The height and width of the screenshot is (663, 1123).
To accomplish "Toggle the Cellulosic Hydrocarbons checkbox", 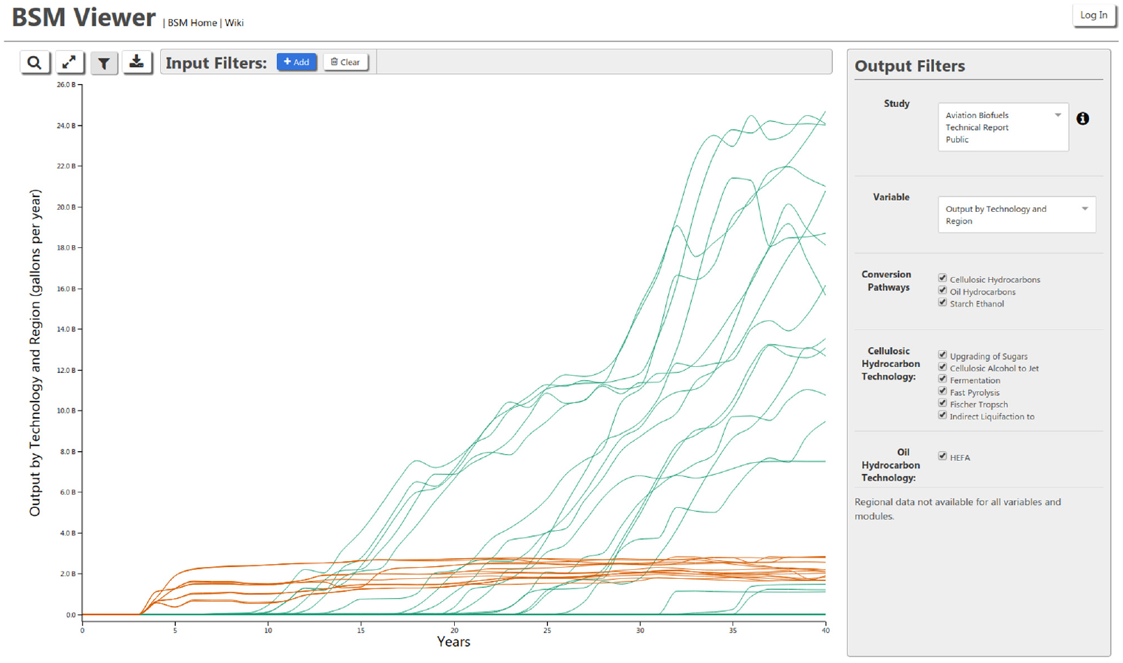I will (942, 278).
